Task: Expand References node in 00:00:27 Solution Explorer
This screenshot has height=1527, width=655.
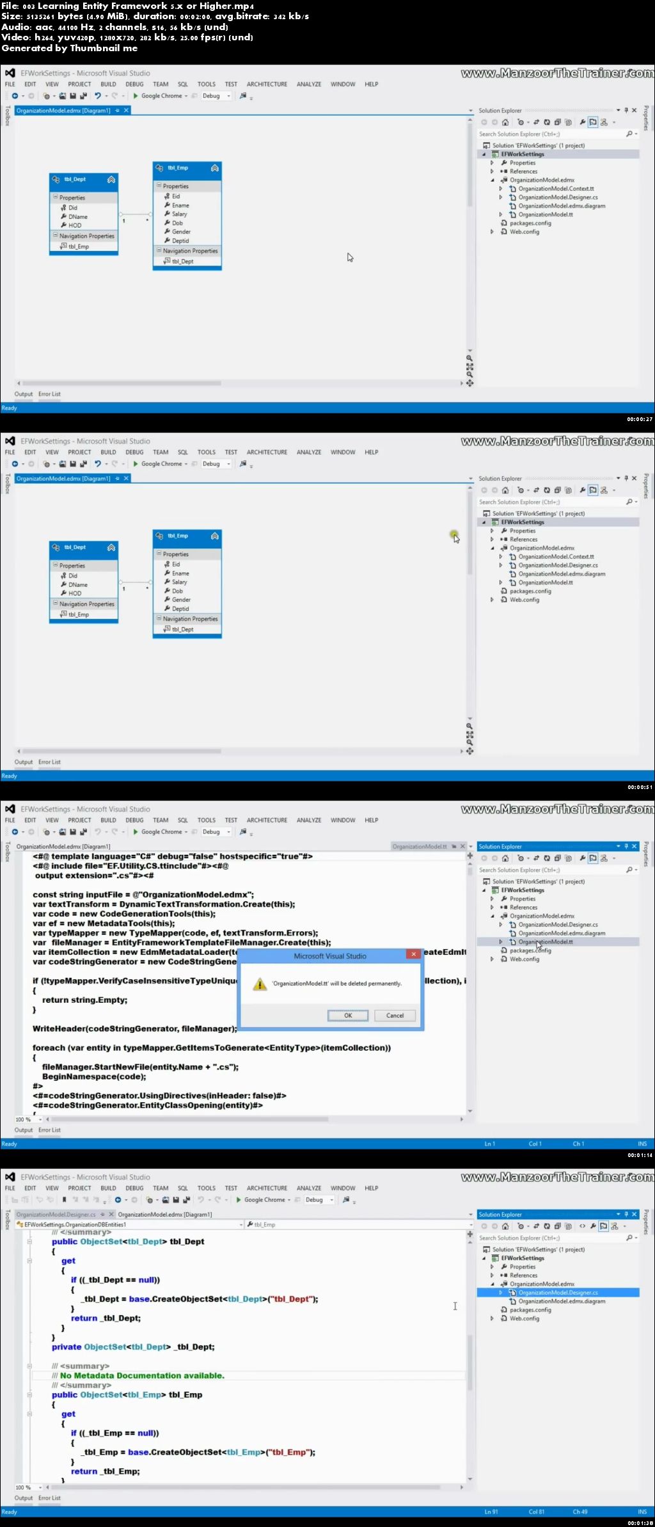Action: click(492, 172)
